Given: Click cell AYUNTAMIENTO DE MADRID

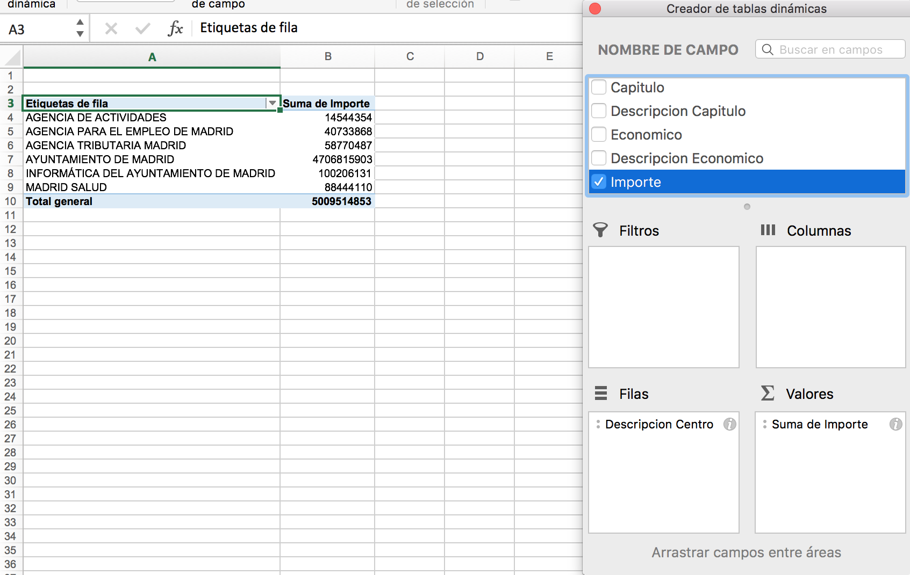Looking at the screenshot, I should click(x=152, y=159).
